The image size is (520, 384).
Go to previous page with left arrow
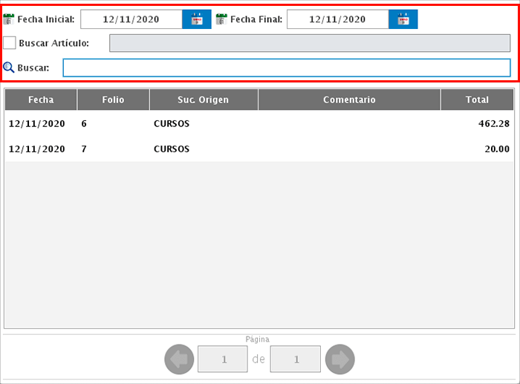click(178, 359)
